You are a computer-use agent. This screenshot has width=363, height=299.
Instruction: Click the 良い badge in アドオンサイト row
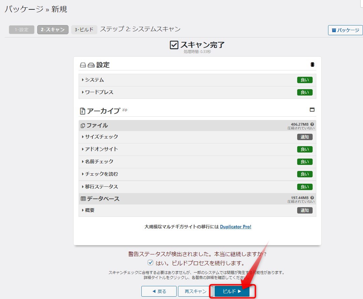[x=305, y=149]
